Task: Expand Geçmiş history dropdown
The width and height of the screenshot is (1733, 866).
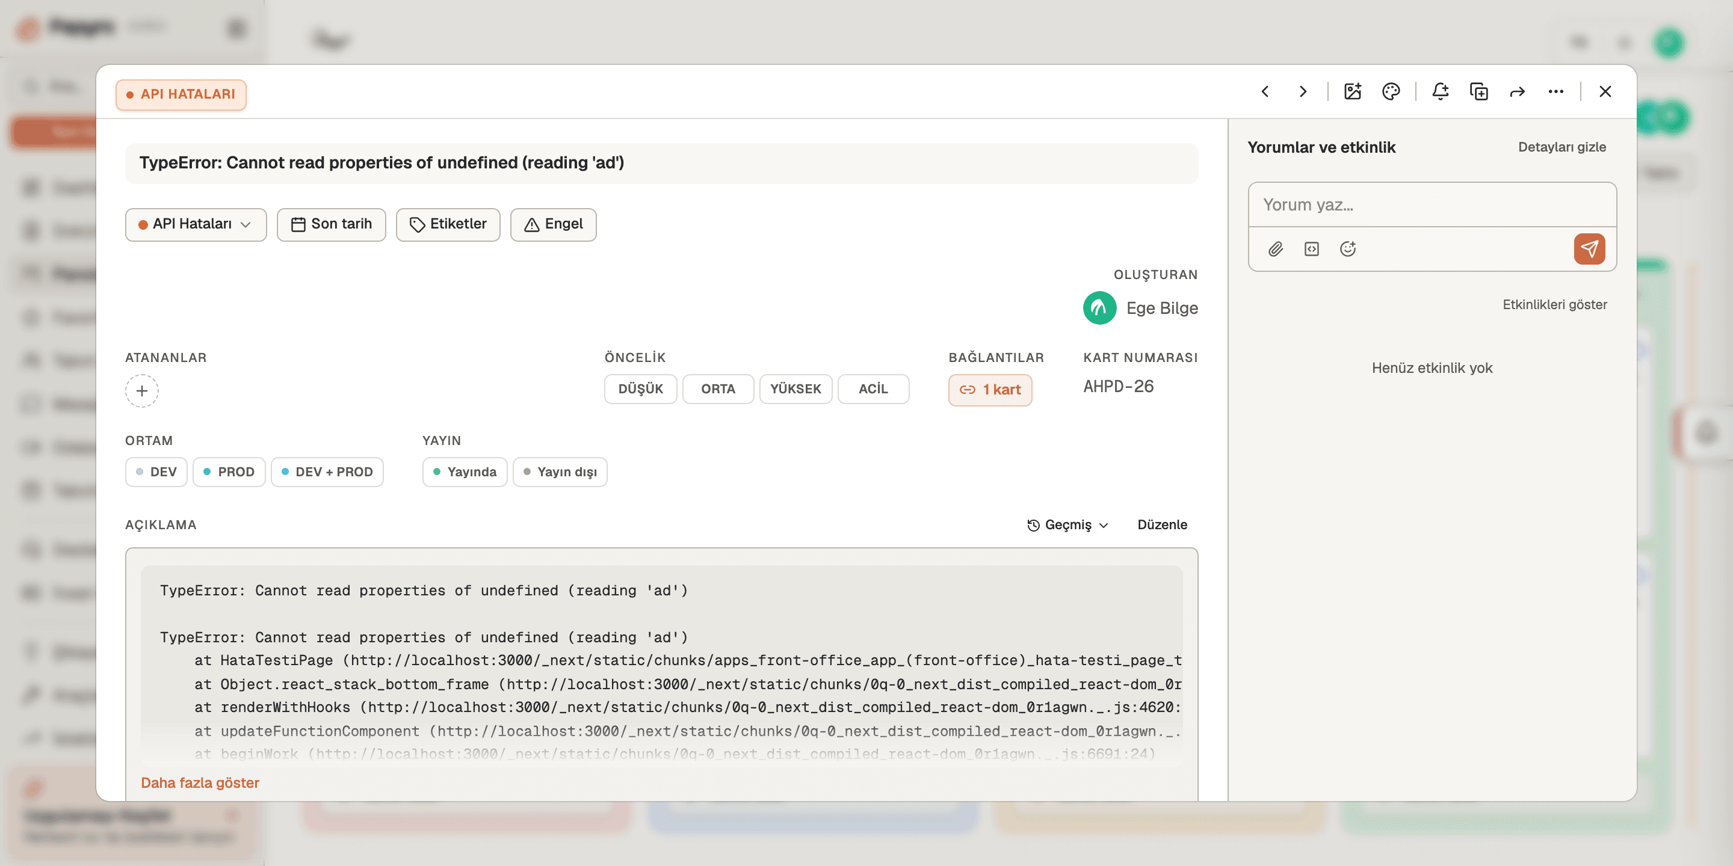Action: (1067, 525)
